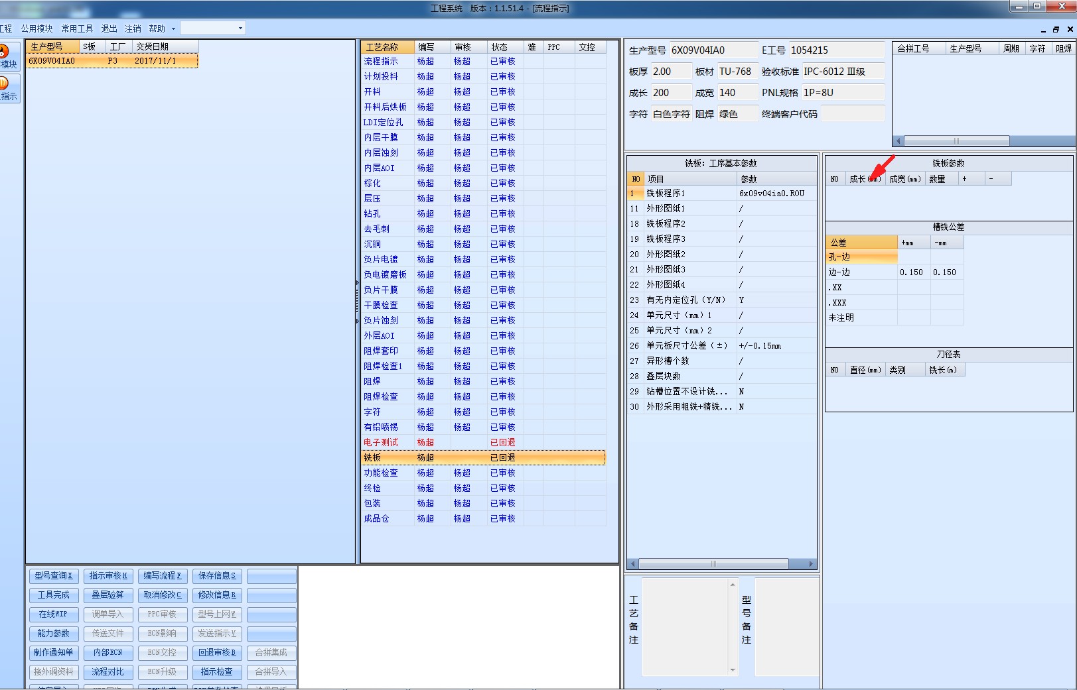Click the 指示审核H button
This screenshot has height=690, width=1077.
108,576
